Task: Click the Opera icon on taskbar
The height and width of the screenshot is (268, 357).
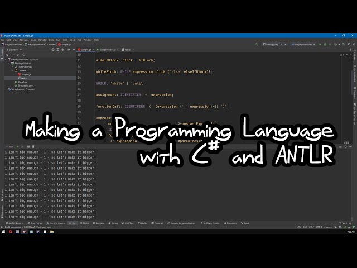Action: pos(11,232)
